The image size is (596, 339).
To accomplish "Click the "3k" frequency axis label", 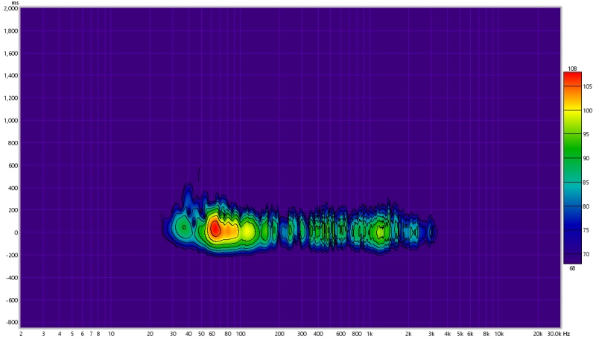I will click(431, 334).
